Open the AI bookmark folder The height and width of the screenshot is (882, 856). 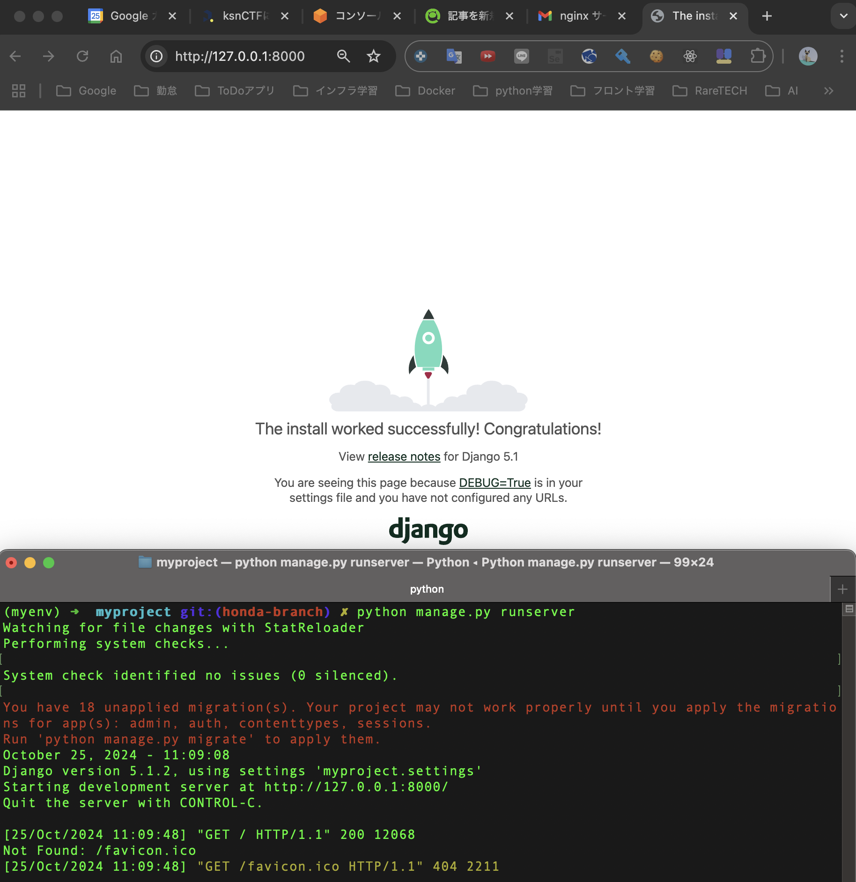[x=782, y=91]
